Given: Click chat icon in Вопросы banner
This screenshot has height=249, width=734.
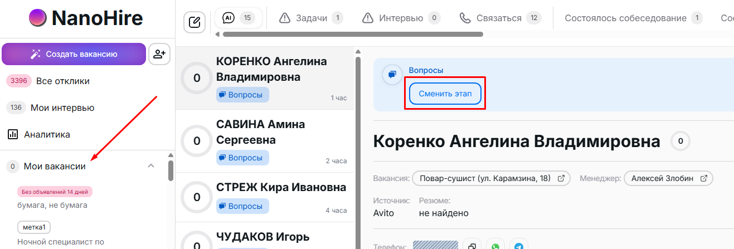Looking at the screenshot, I should click(x=392, y=75).
